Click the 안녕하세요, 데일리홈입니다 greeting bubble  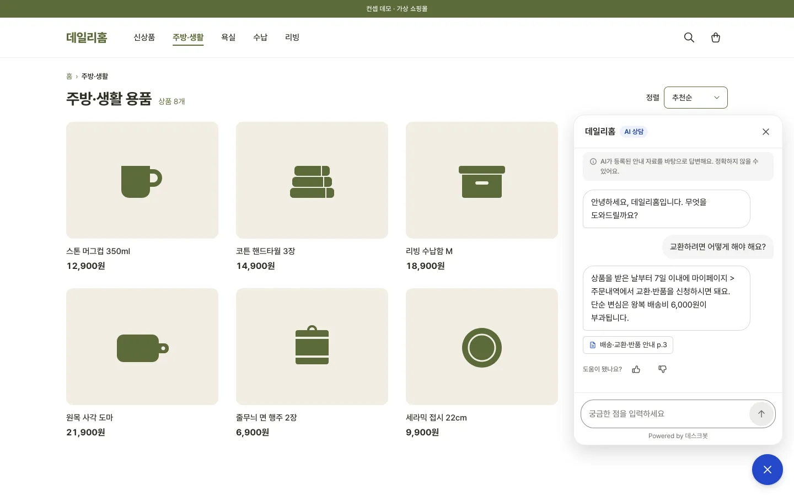(667, 209)
